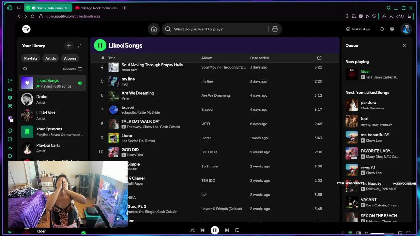Open the 'BIG DIOR' album link
The width and height of the screenshot is (420, 236).
[209, 152]
